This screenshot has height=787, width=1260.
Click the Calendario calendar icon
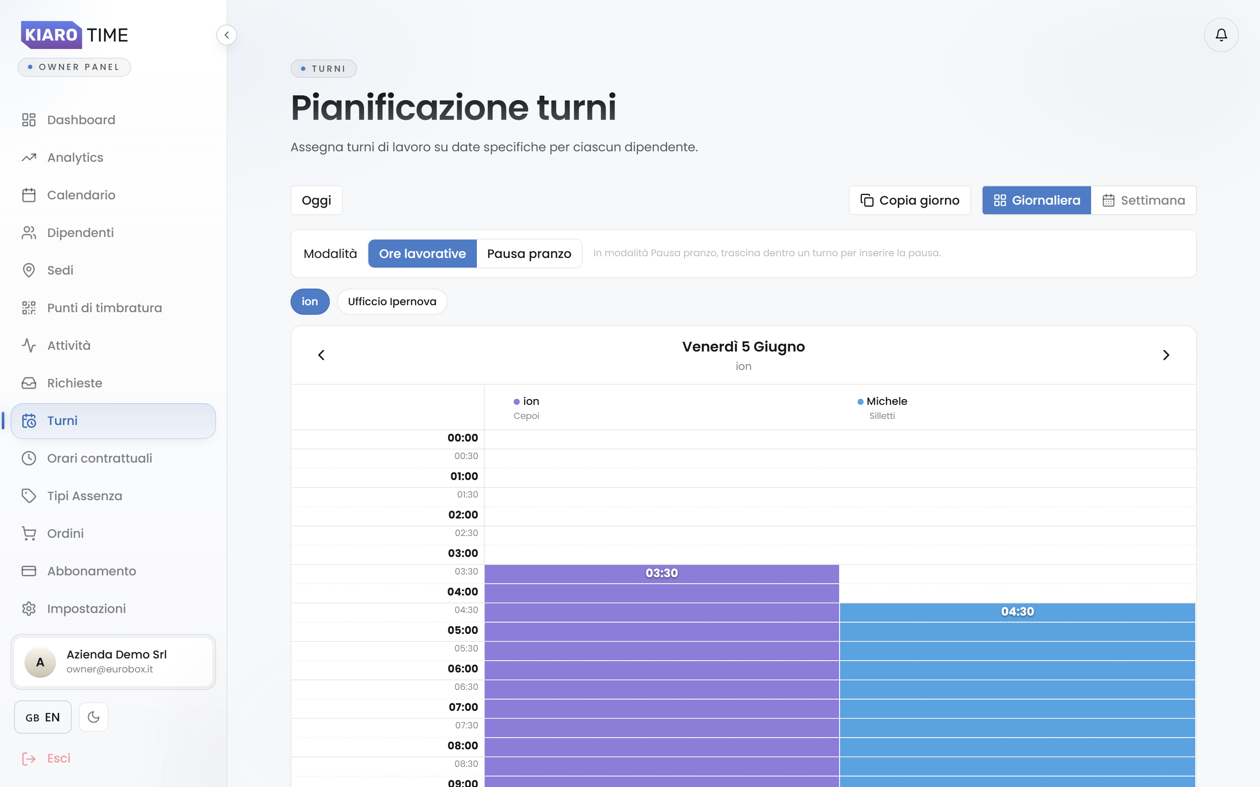(x=28, y=195)
